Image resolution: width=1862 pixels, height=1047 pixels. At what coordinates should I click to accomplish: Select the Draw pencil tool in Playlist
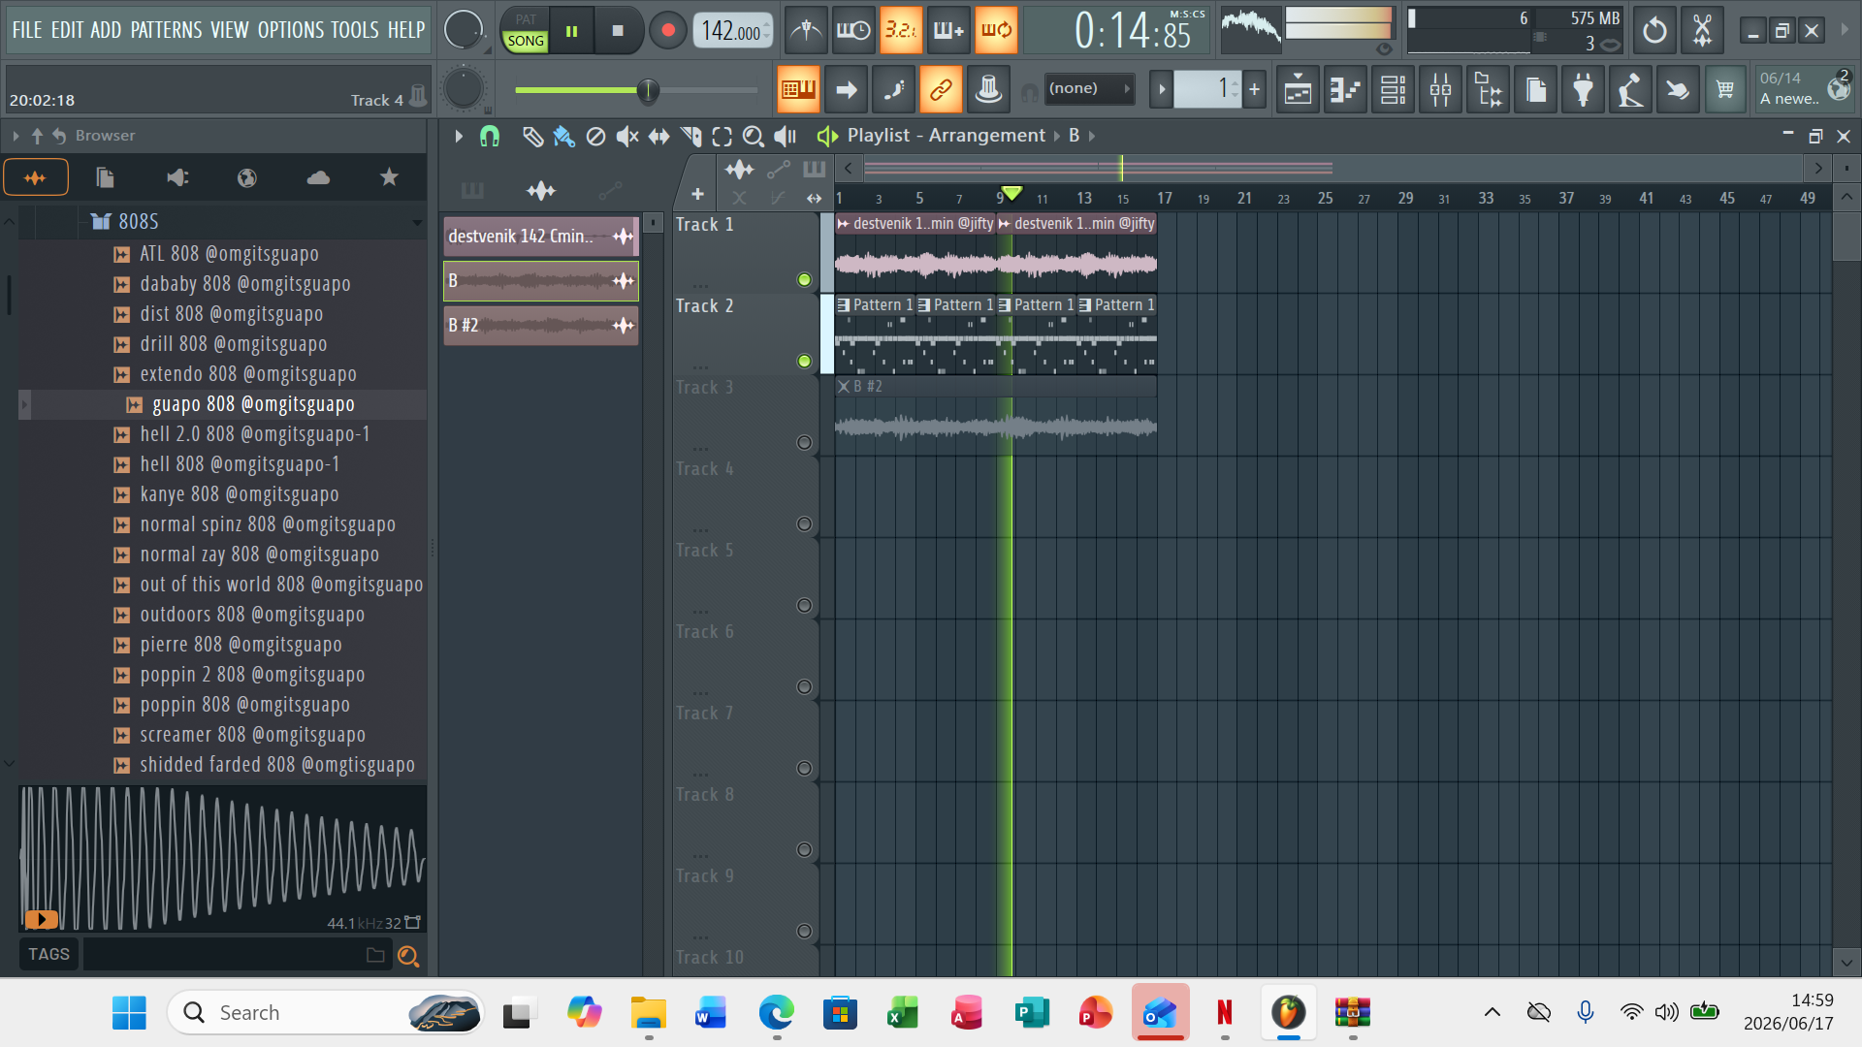(x=531, y=137)
